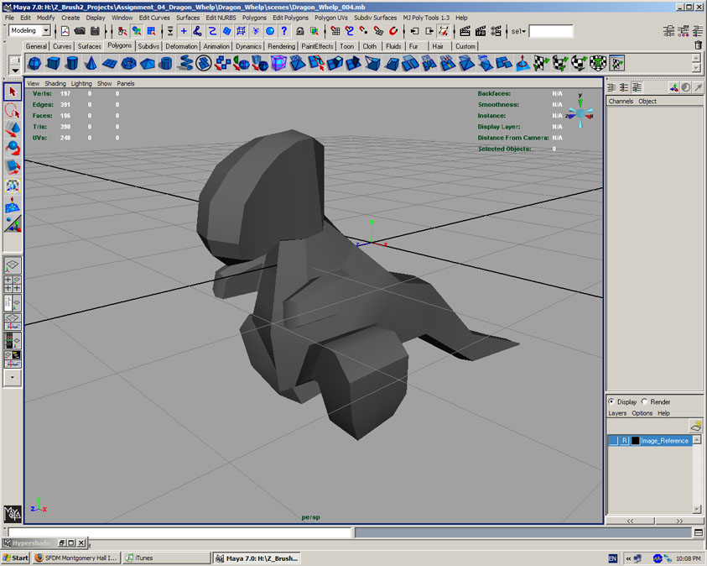Create a polygon pipe from the shelf

tap(166, 63)
